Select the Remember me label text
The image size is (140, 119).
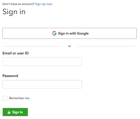(19, 98)
